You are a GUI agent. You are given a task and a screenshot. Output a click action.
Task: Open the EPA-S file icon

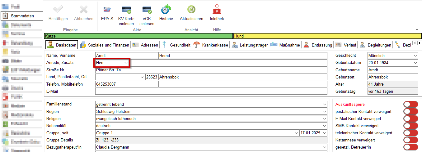[107, 10]
